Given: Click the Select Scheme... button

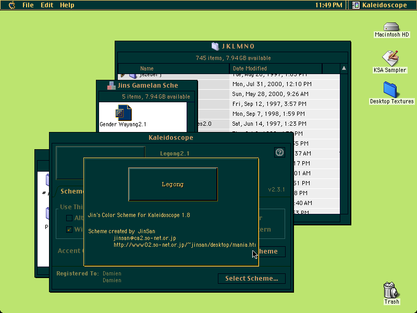Looking at the screenshot, I should point(252,279).
